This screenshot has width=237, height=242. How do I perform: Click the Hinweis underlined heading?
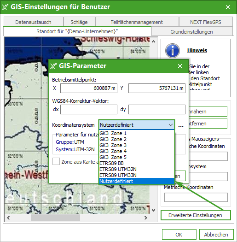click(197, 50)
